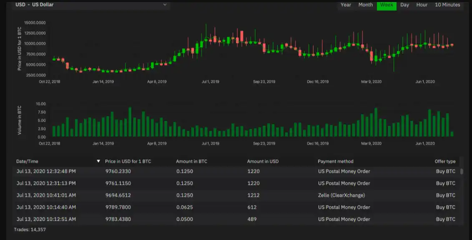Image resolution: width=472 pixels, height=240 pixels.
Task: Sort by the Offer type column
Action: tap(445, 161)
